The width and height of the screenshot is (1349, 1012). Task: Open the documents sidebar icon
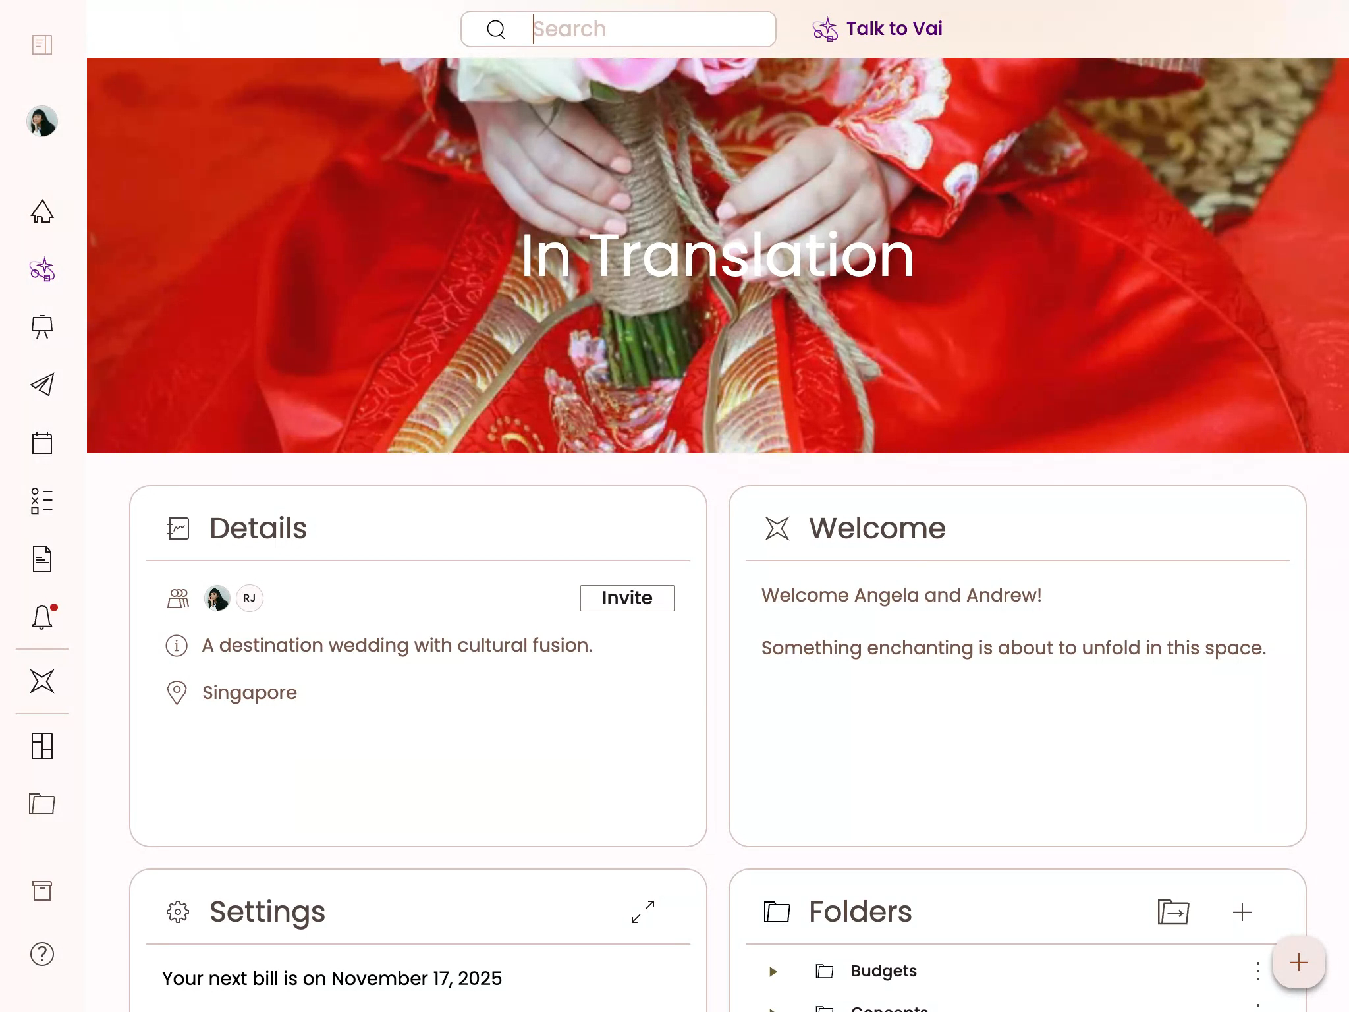click(42, 559)
